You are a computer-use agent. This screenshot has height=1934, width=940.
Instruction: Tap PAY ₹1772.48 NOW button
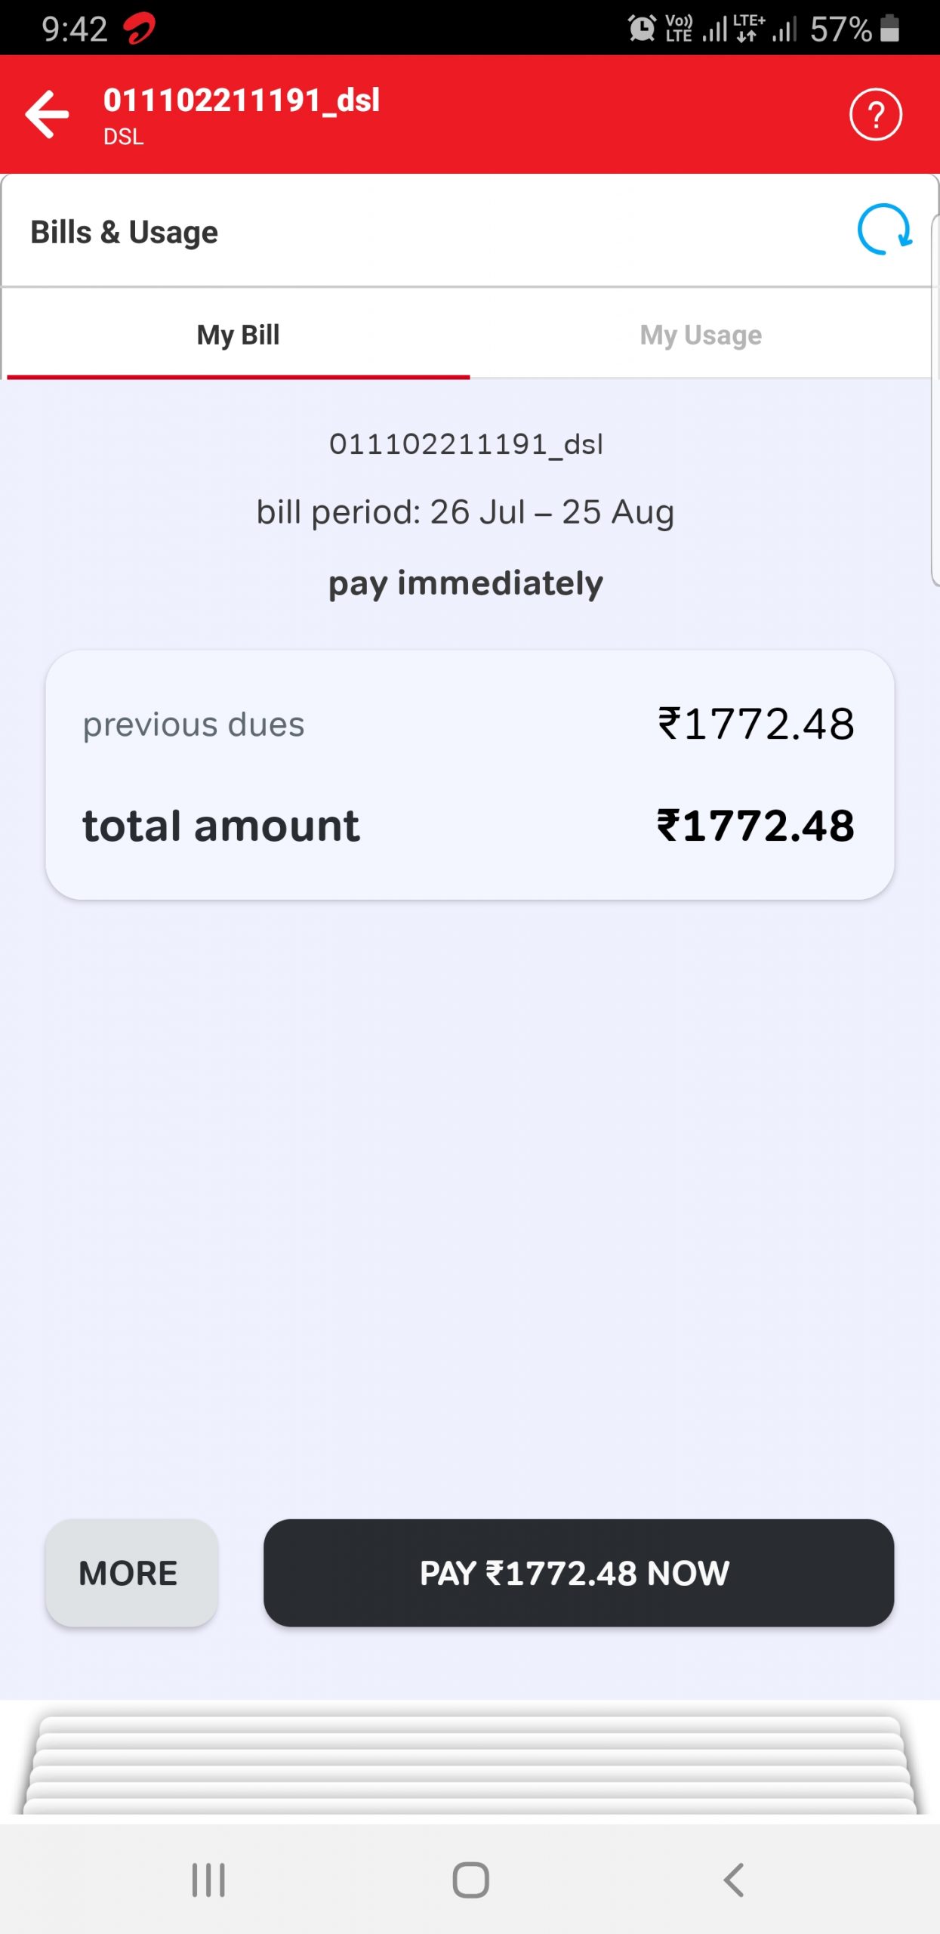tap(578, 1573)
